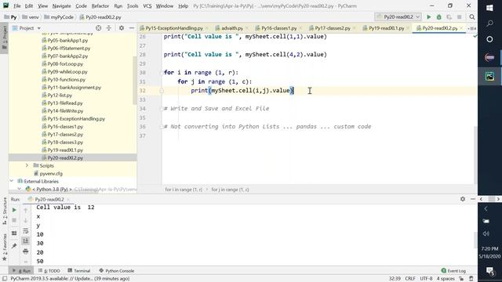The height and width of the screenshot is (282, 502).
Task: Click CRLF line separator in status bar
Action: point(410,279)
